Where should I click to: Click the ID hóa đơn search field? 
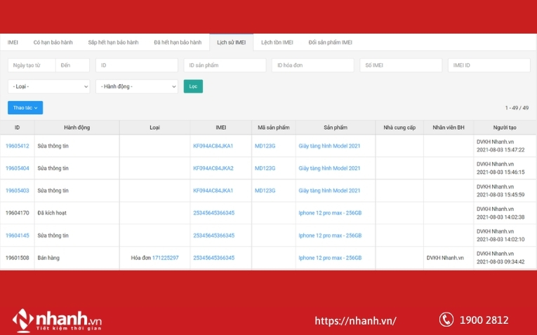coord(312,65)
